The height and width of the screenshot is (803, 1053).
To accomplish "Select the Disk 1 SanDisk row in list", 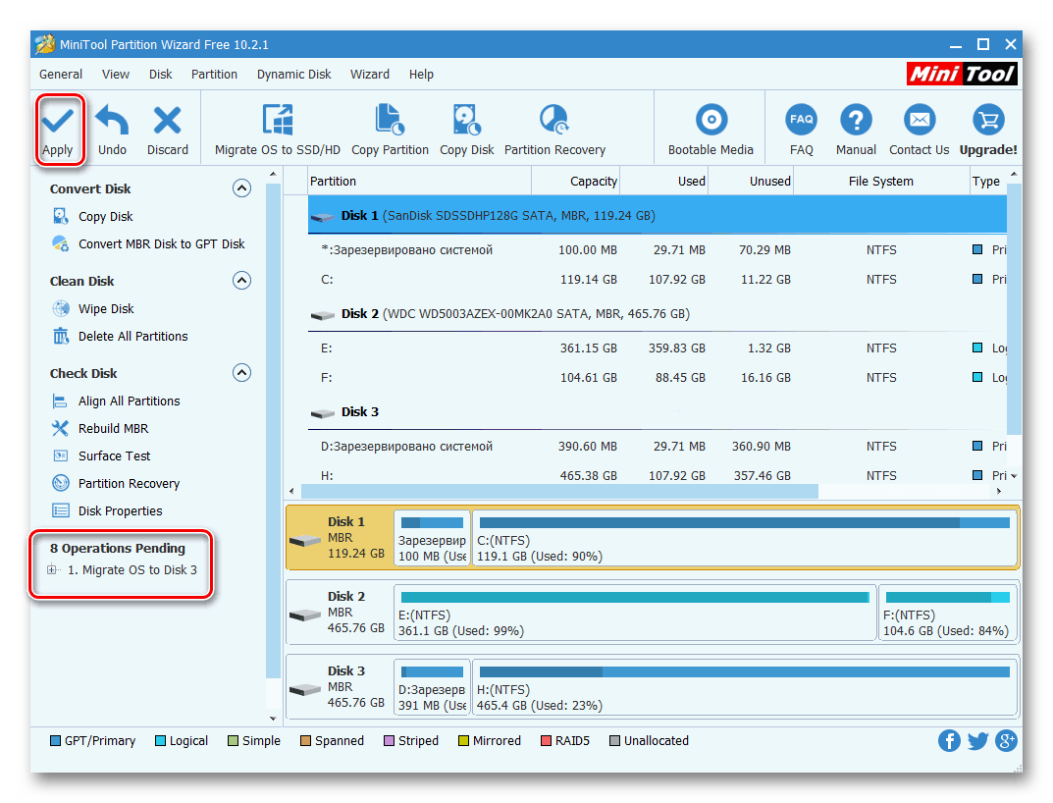I will click(657, 216).
